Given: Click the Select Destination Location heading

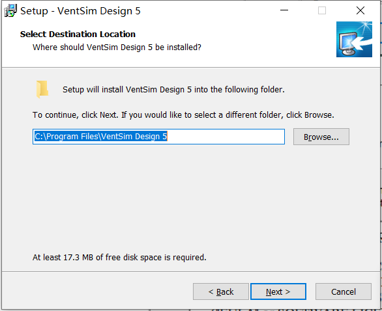Looking at the screenshot, I should tap(78, 34).
